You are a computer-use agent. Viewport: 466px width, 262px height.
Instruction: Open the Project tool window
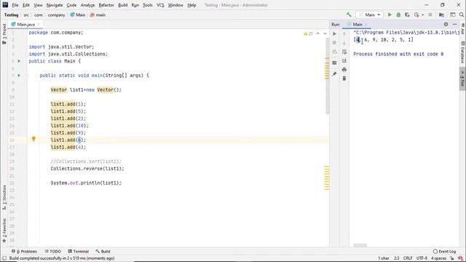[x=4, y=33]
